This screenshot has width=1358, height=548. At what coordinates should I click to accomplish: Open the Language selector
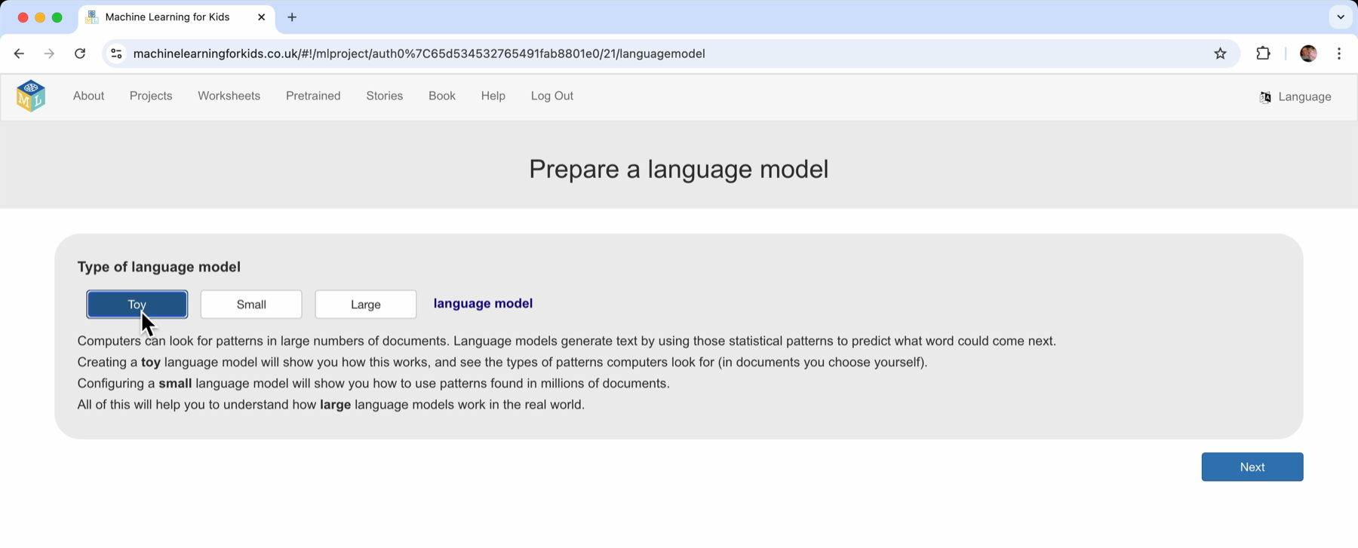1295,96
